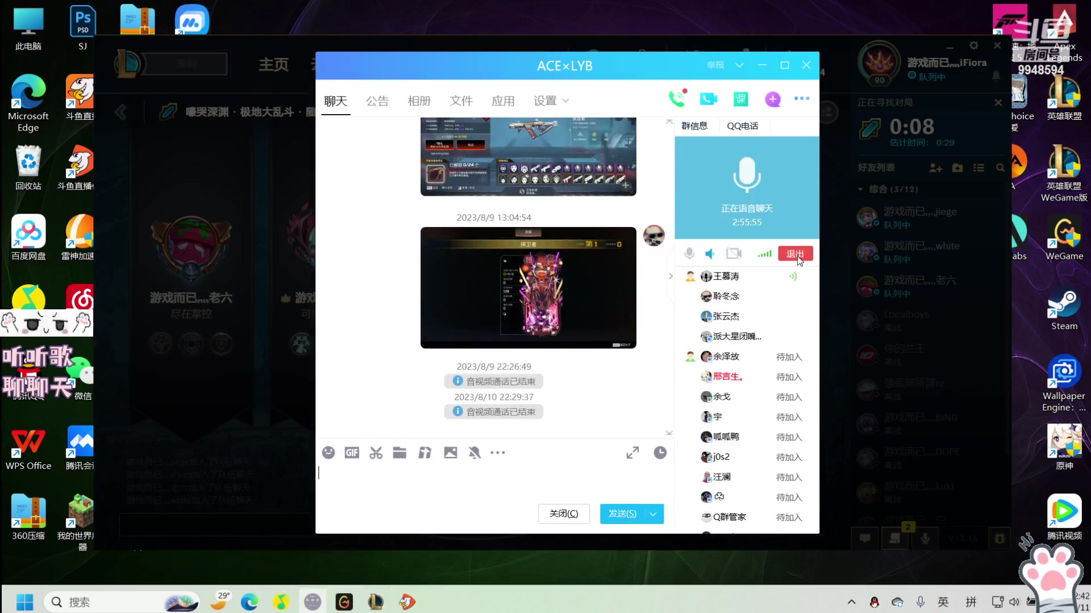Image resolution: width=1091 pixels, height=613 pixels.
Task: Expand the group member list panel
Action: pyautogui.click(x=671, y=275)
